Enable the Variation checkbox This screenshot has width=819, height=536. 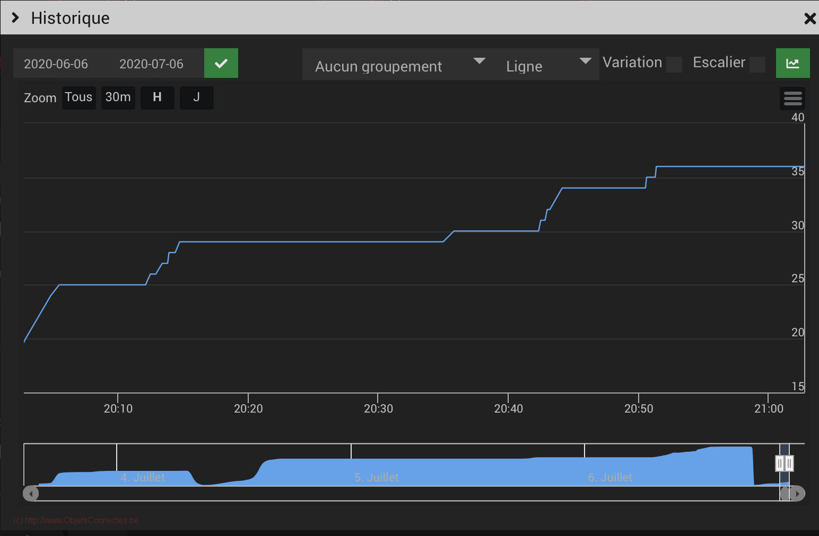(674, 65)
